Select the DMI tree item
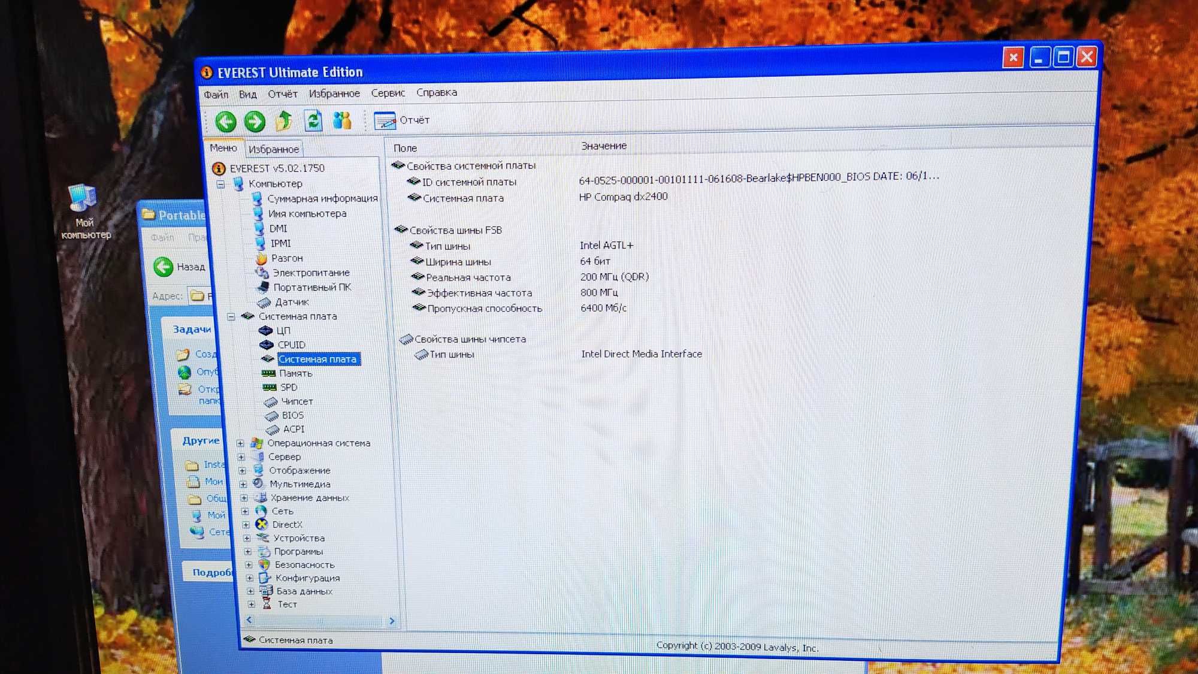 point(278,228)
